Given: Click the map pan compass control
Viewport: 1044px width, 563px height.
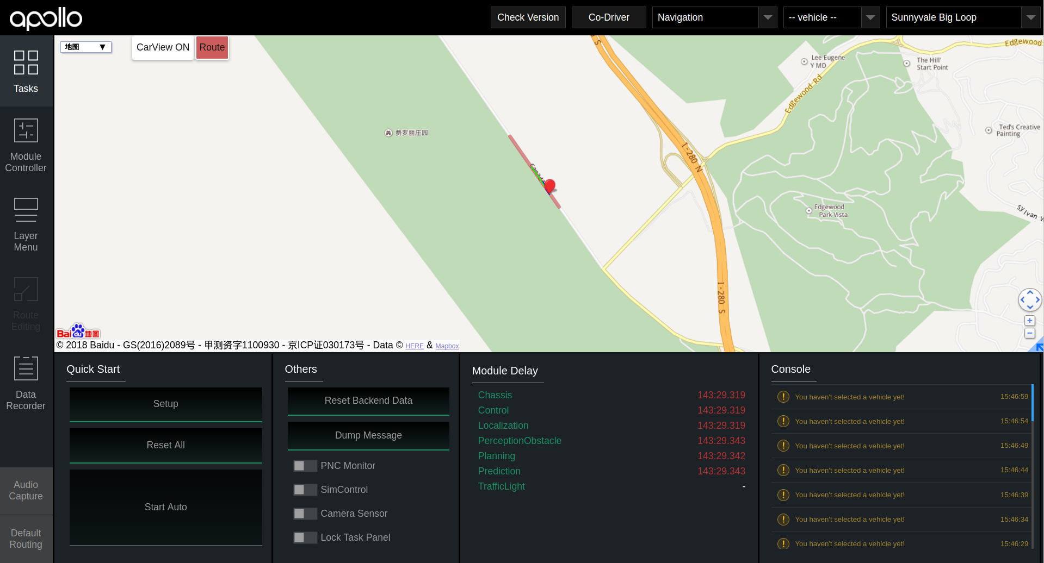Looking at the screenshot, I should 1030,299.
